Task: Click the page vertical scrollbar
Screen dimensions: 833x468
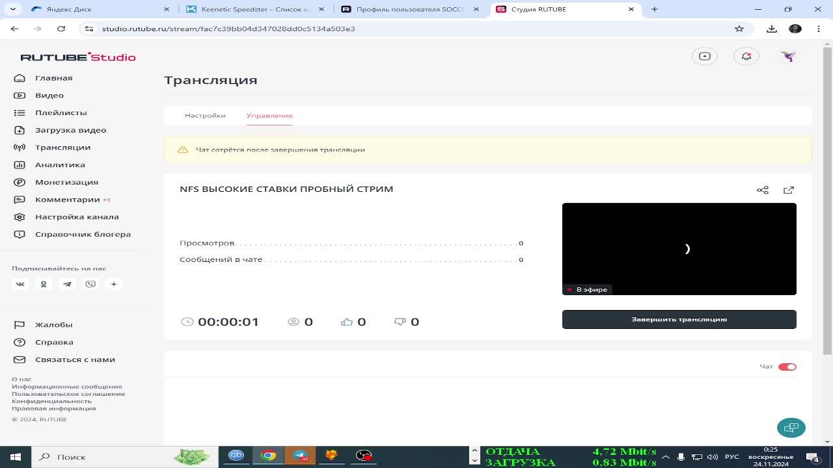Action: pos(828,201)
